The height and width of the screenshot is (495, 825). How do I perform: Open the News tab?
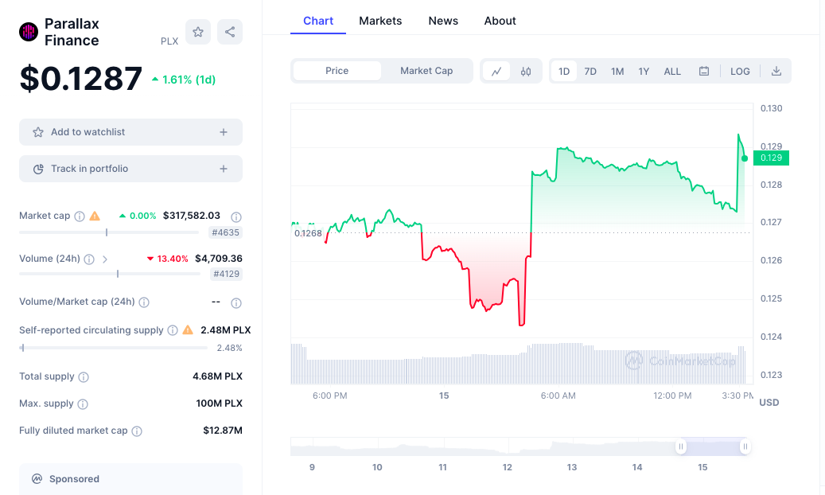pyautogui.click(x=443, y=21)
